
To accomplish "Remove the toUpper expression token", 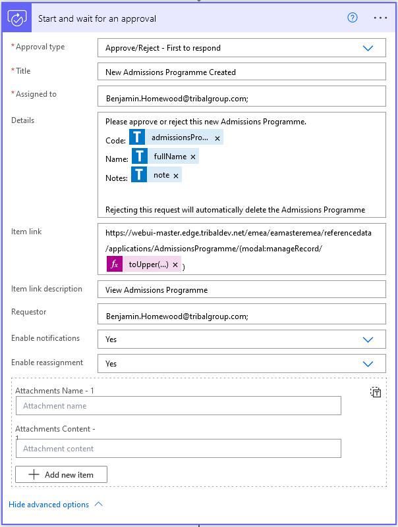I will tap(175, 264).
